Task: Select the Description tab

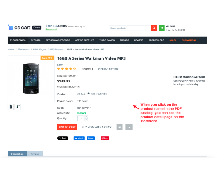Action: (x=17, y=154)
